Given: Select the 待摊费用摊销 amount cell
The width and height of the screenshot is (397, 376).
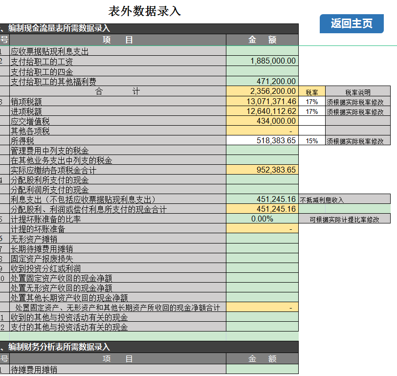Looking at the screenshot, I should coord(262,369).
